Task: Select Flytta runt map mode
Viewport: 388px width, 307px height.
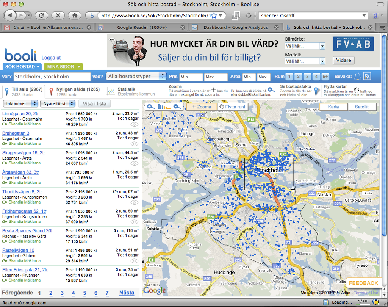Action: pyautogui.click(x=233, y=107)
